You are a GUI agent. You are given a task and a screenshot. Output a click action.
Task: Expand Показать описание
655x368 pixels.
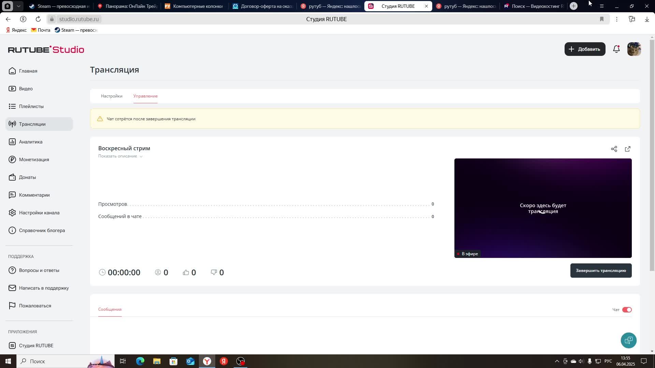tap(120, 156)
